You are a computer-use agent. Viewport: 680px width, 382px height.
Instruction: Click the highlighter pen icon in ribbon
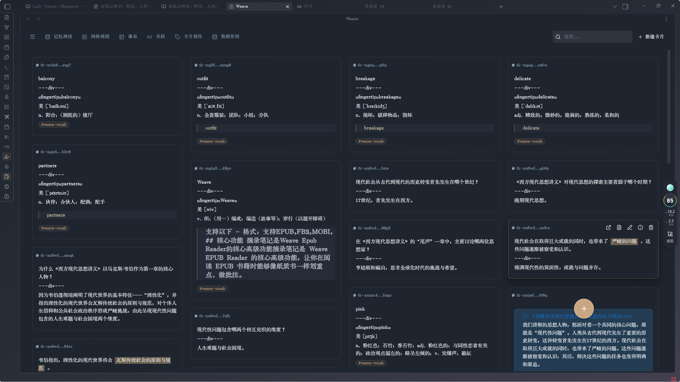tap(7, 157)
